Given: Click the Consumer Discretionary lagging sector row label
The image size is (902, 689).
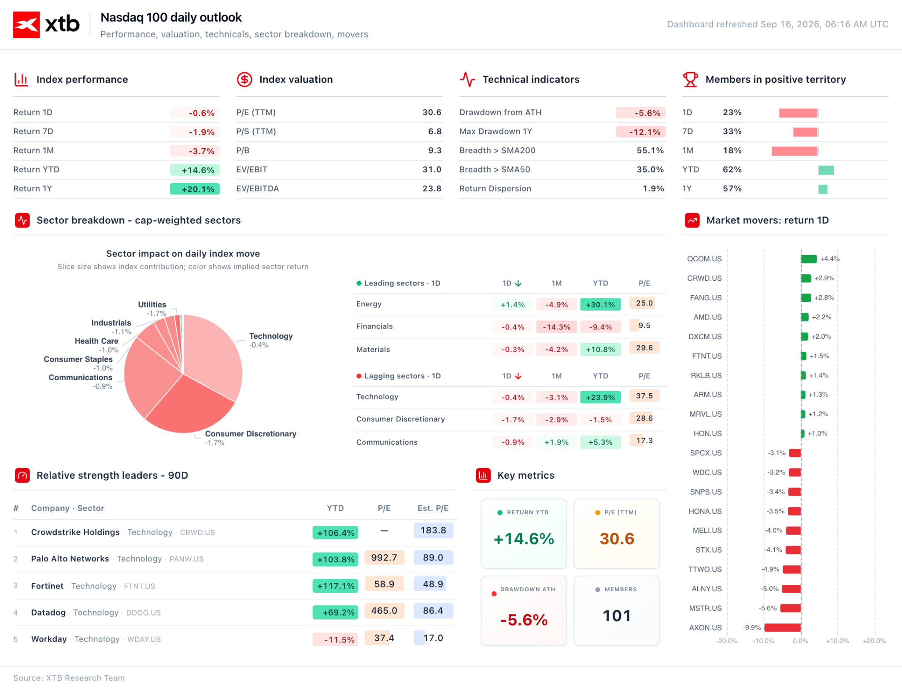Looking at the screenshot, I should (400, 419).
